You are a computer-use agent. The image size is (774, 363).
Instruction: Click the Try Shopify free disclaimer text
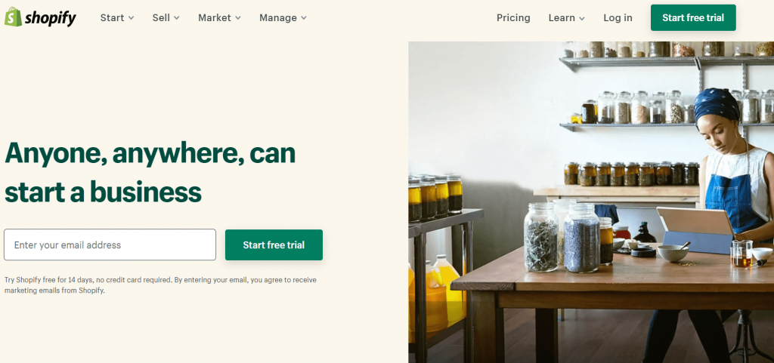[x=160, y=285]
